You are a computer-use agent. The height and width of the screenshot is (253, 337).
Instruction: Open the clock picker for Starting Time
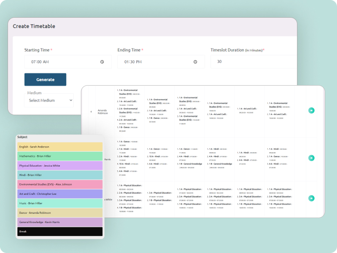[102, 62]
